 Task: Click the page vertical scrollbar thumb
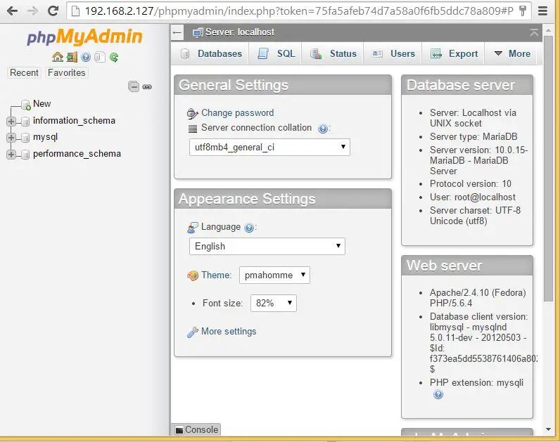[x=548, y=168]
